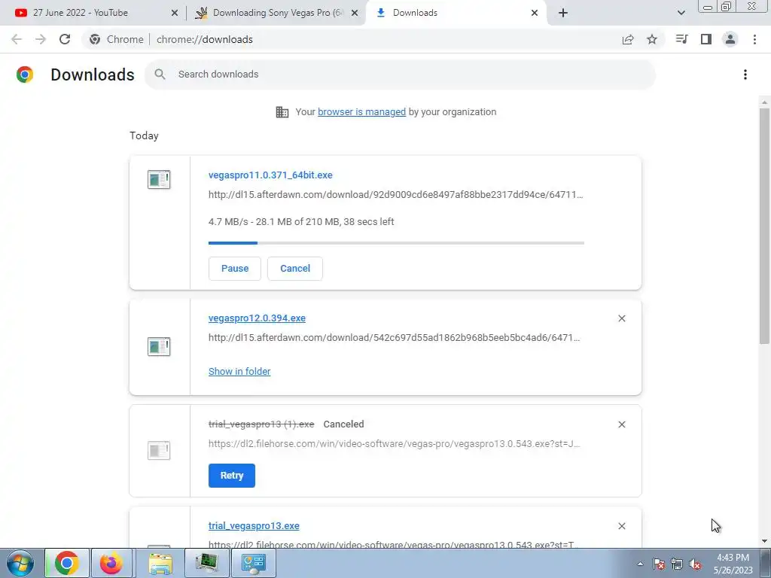Pause the vegaspro11 download
Image resolution: width=771 pixels, height=578 pixels.
click(x=235, y=269)
